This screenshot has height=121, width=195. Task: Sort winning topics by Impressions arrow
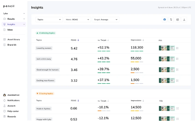[x=143, y=40]
